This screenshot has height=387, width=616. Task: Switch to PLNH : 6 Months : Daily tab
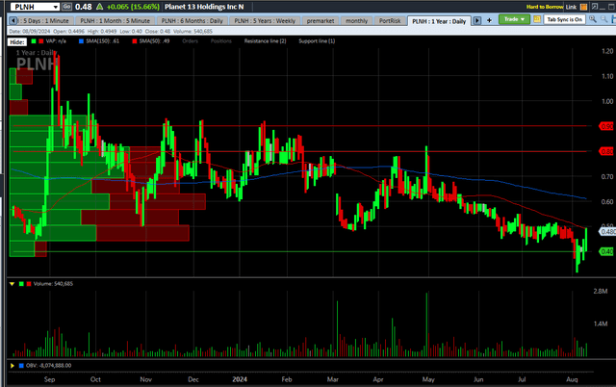(192, 21)
